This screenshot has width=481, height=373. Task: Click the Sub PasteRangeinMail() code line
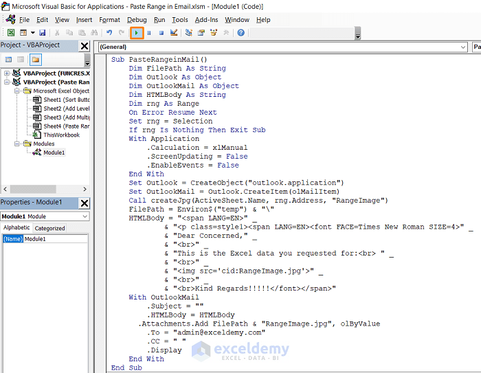159,60
